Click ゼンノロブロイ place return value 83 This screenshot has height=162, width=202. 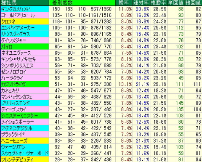[198, 72]
